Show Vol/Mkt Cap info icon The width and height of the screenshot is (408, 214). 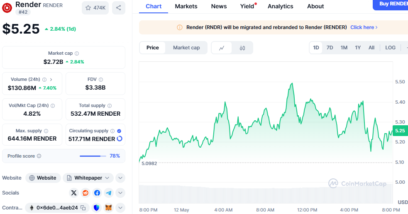(53, 106)
